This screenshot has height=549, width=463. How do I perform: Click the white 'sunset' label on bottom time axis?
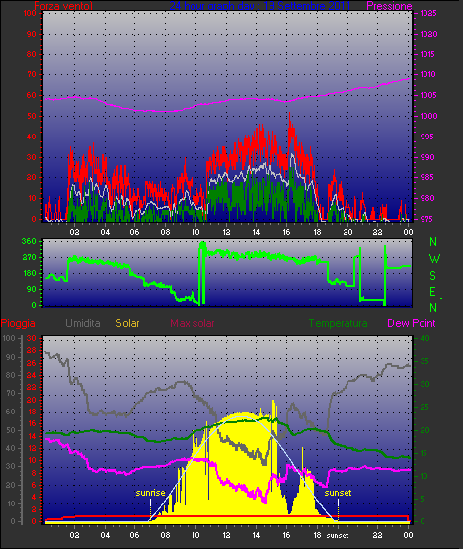click(x=338, y=536)
